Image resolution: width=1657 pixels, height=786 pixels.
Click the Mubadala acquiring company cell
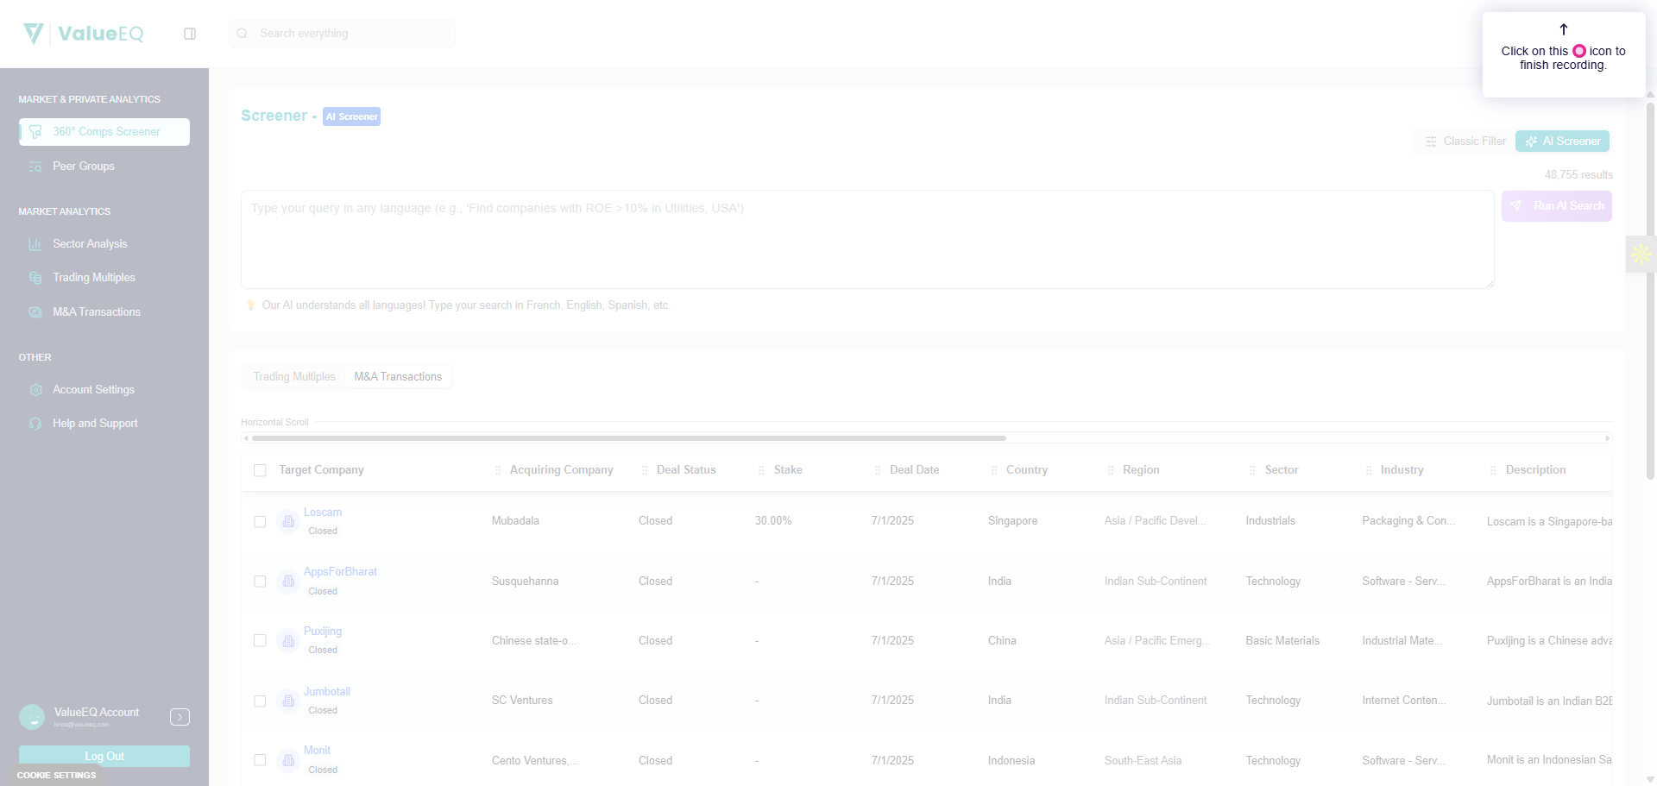(515, 521)
